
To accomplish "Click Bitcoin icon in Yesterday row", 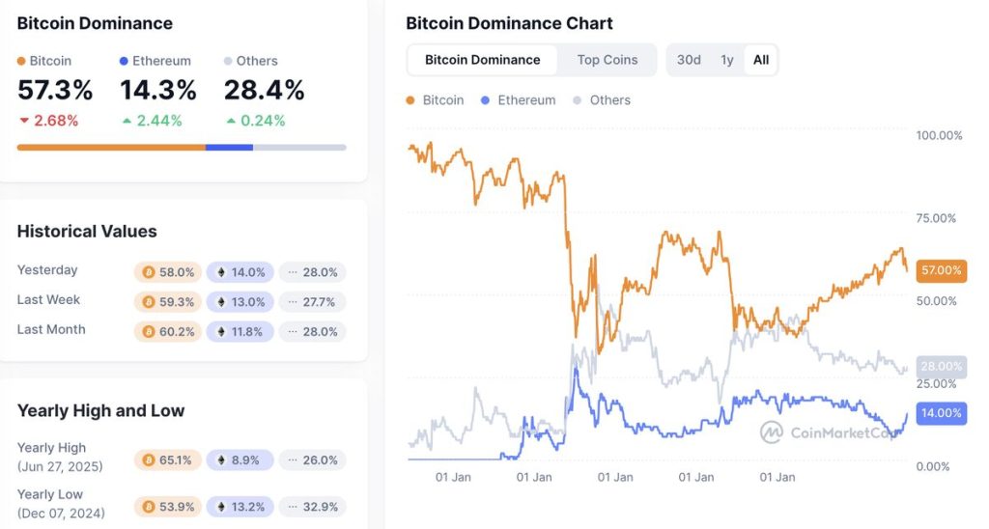I will pos(149,273).
